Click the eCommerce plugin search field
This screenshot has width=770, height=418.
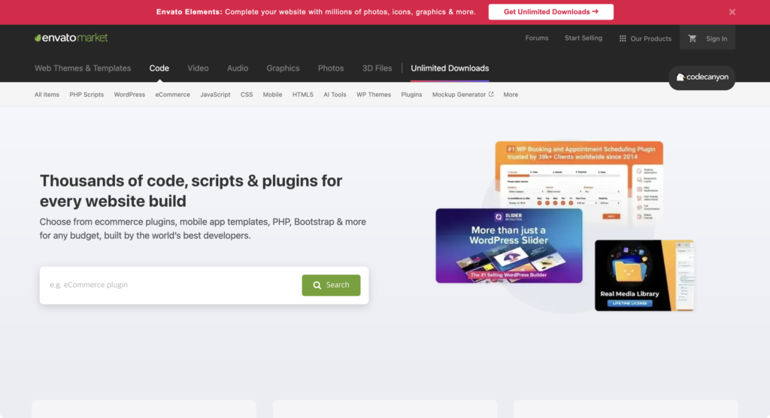point(171,285)
